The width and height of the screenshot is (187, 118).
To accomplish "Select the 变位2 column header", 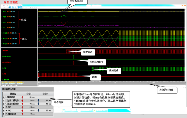I will pyautogui.click(x=45, y=94).
